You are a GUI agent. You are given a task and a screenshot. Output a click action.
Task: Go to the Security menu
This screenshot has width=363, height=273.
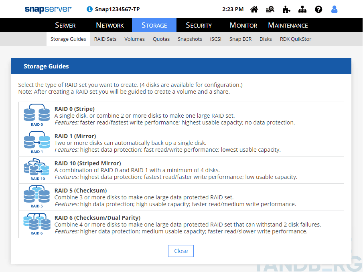pyautogui.click(x=199, y=25)
